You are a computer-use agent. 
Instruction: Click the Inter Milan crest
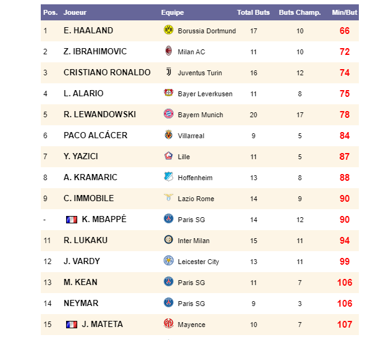click(x=168, y=240)
